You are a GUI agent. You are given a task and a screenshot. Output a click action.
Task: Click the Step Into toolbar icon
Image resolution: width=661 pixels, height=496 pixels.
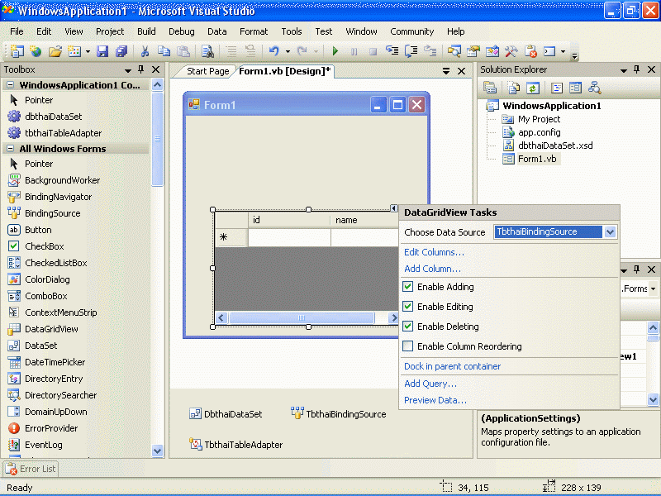click(x=392, y=51)
